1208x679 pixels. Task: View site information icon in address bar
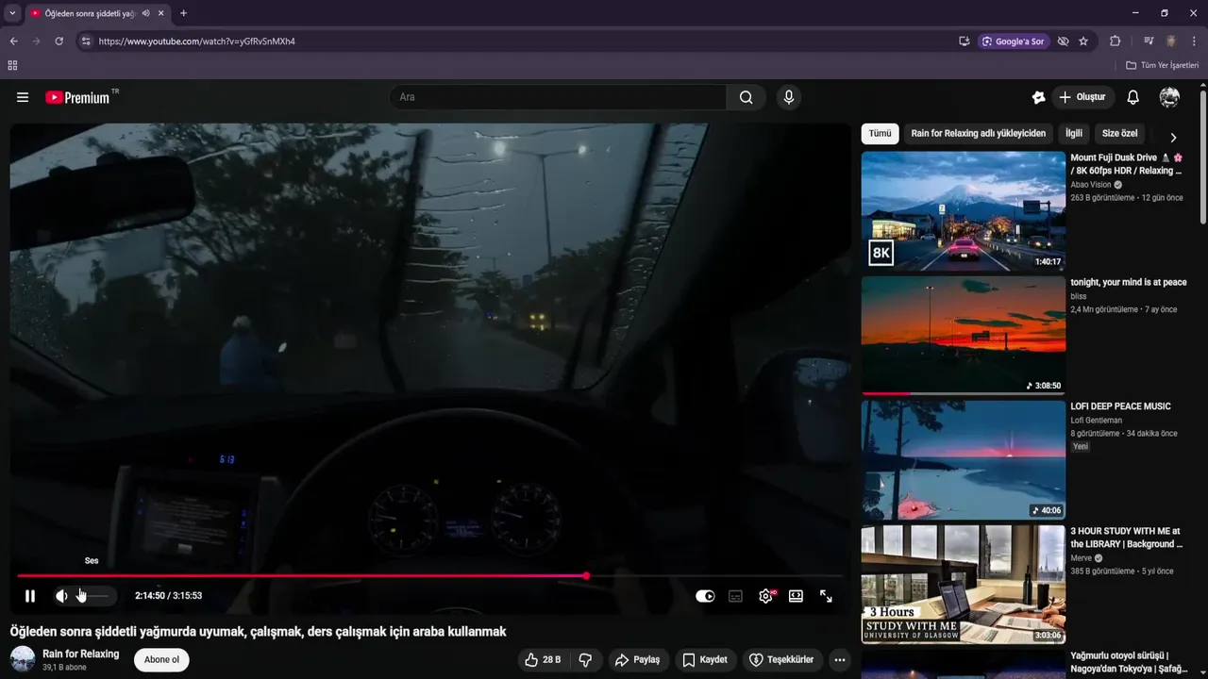pos(85,41)
